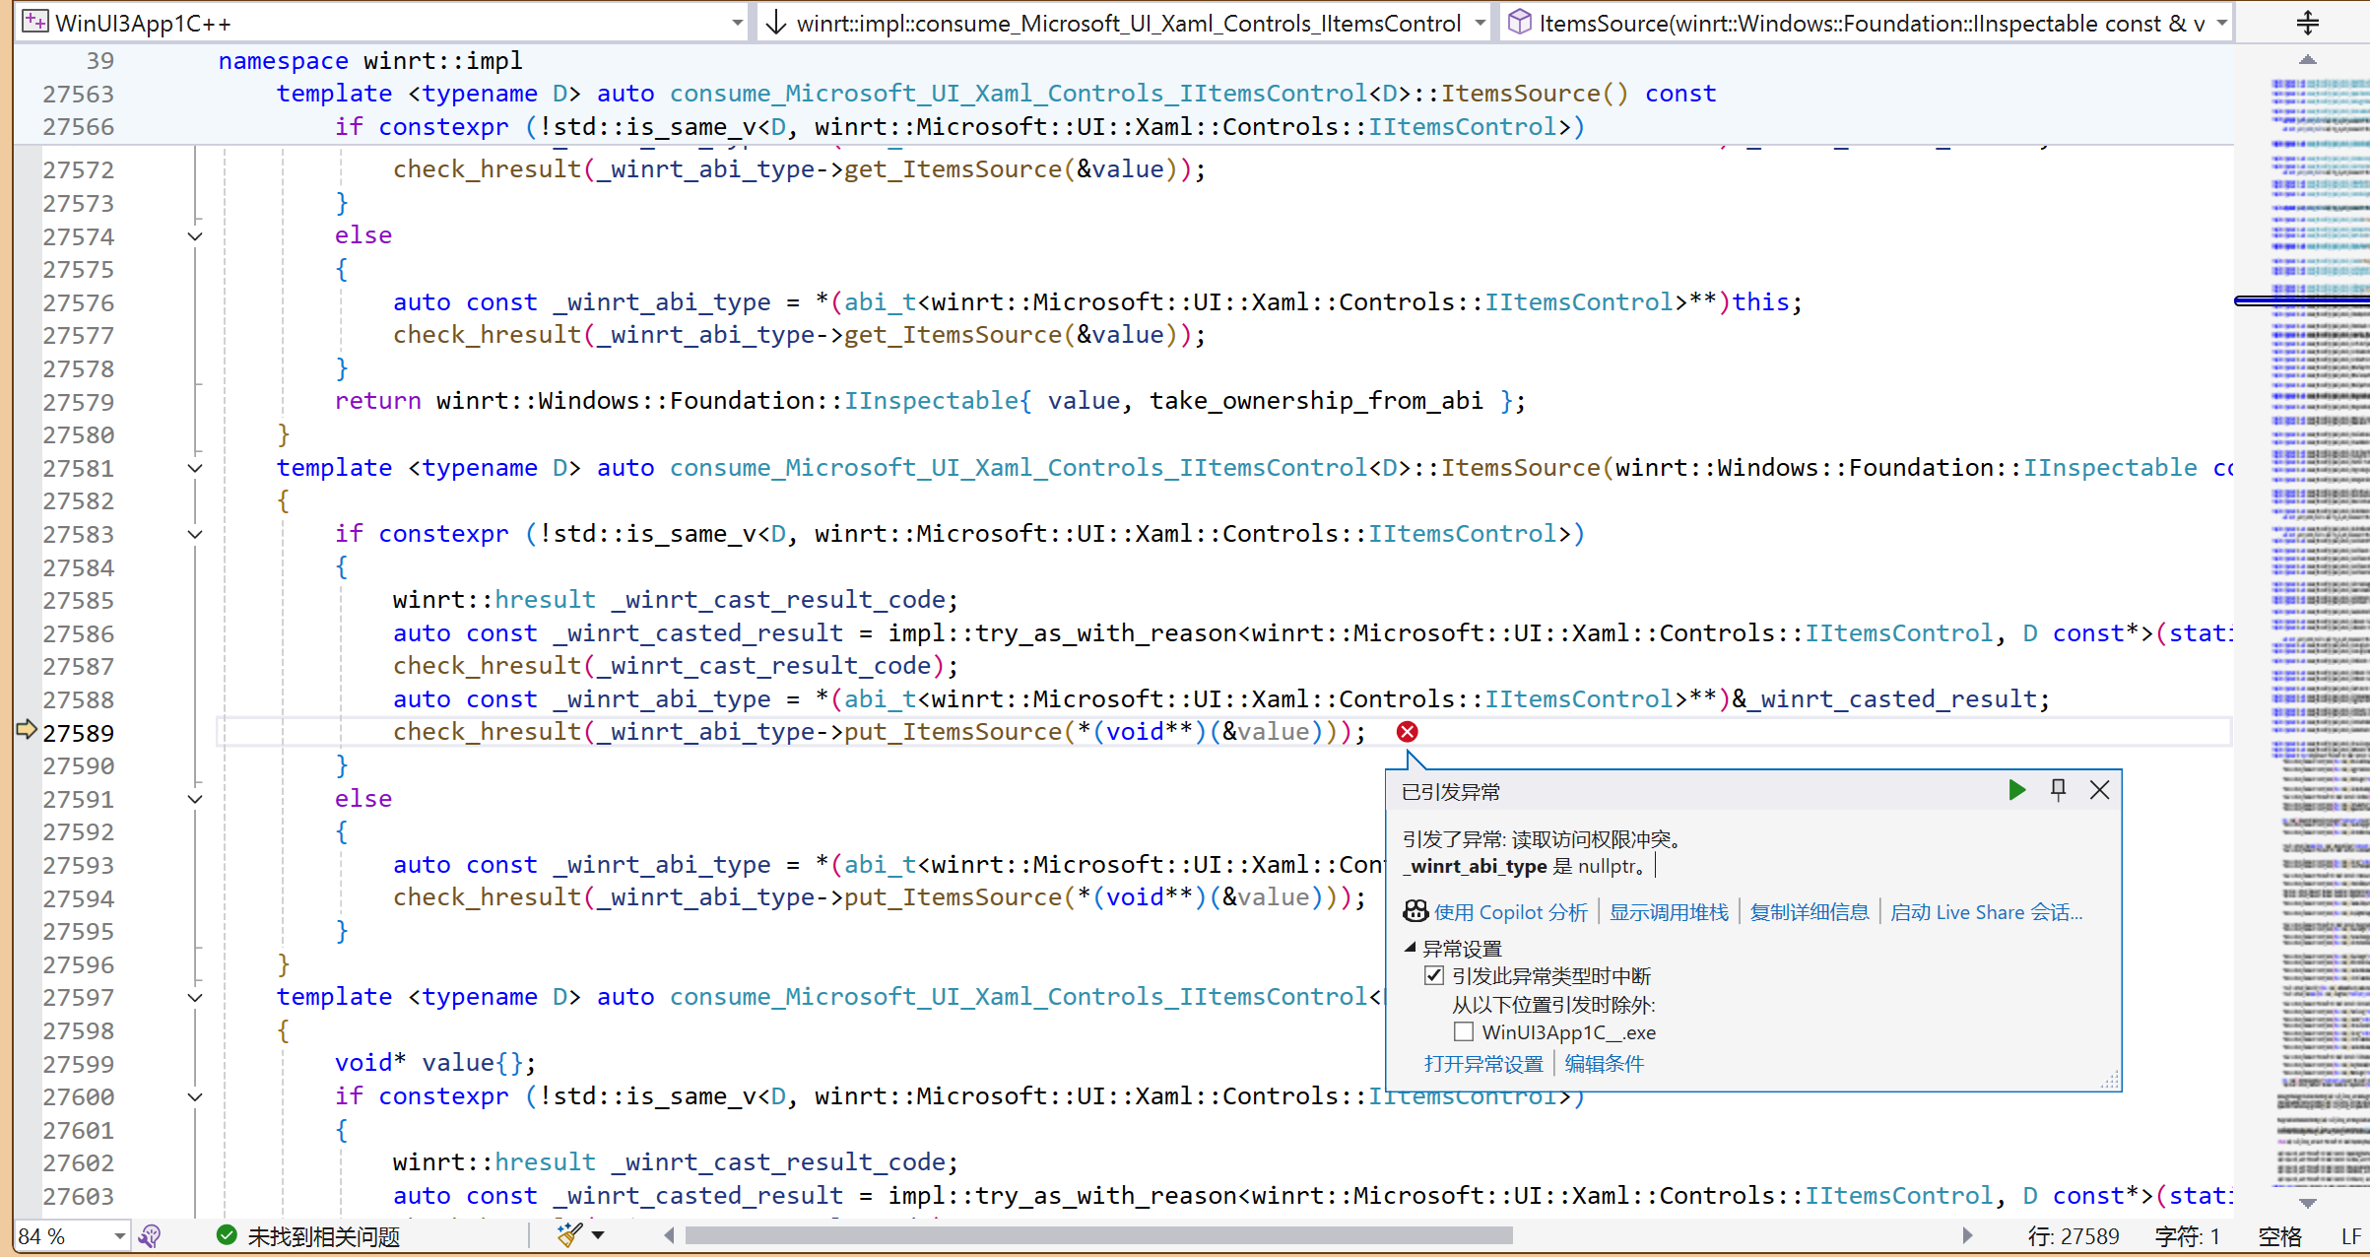Collapse the if constexpr block at line 27600

(x=195, y=1096)
